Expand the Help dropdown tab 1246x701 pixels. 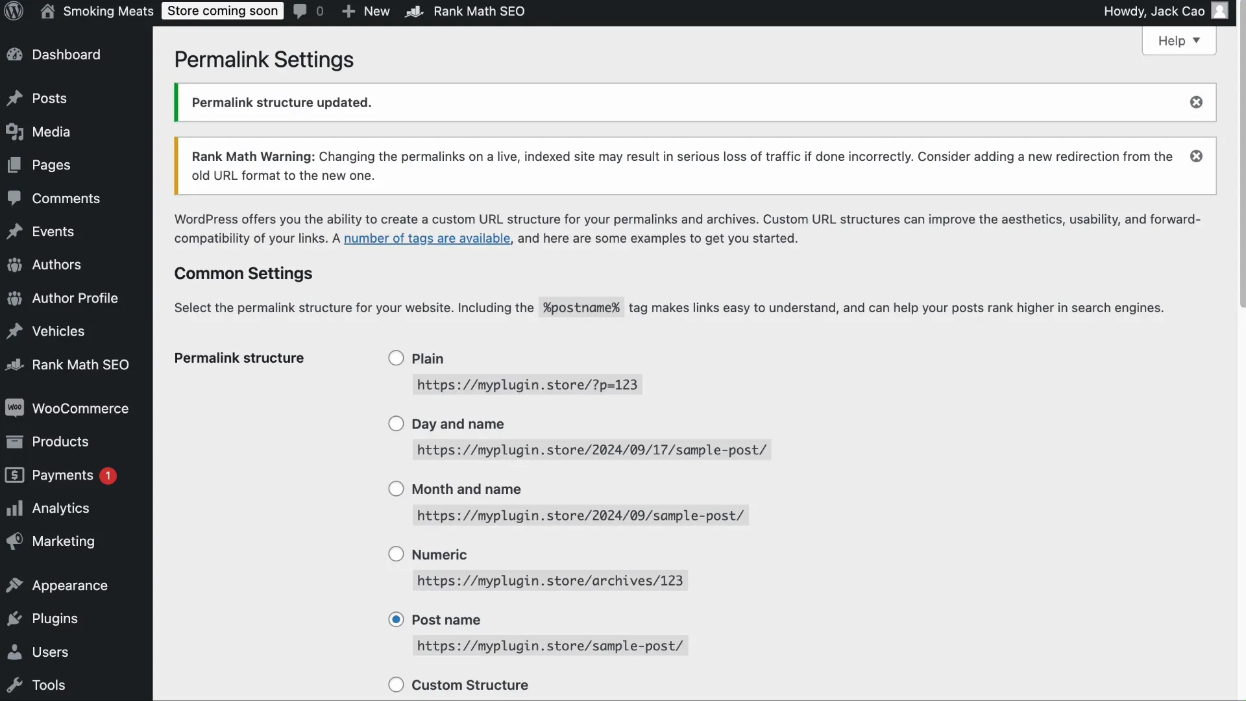click(1179, 40)
